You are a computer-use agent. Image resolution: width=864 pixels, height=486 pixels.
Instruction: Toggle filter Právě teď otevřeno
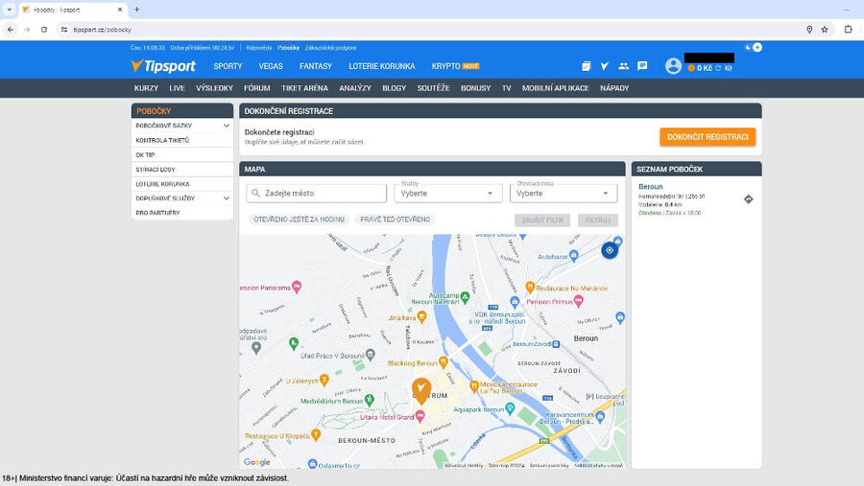coord(396,220)
